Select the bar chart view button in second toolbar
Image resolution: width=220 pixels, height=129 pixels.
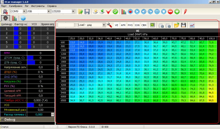tap(14, 18)
